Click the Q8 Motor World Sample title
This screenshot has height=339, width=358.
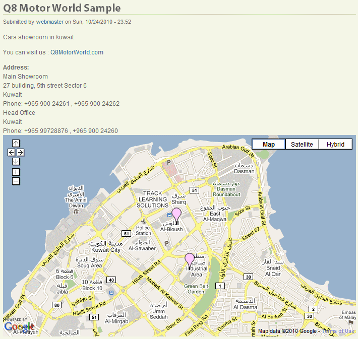point(62,8)
